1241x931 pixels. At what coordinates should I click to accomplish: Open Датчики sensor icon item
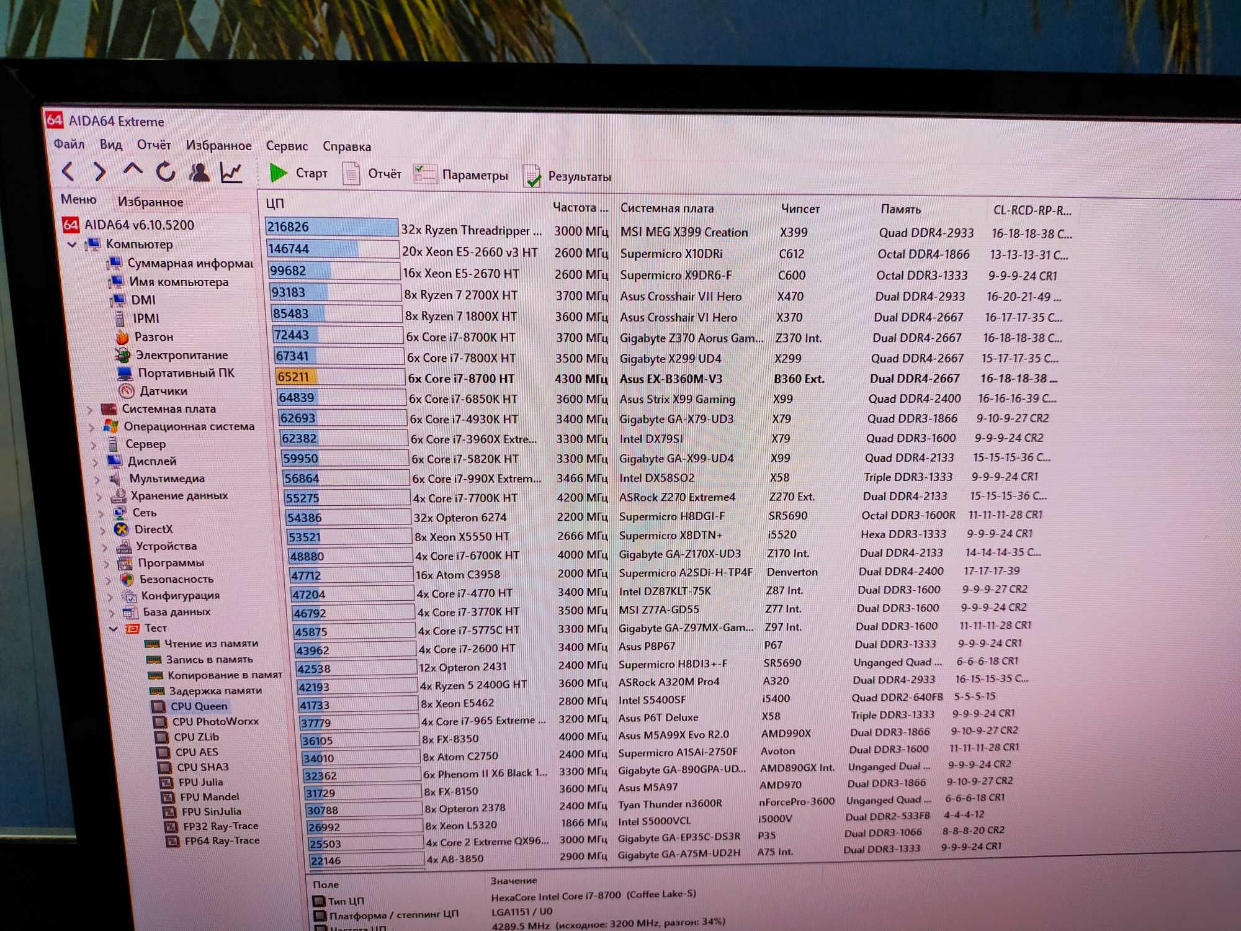point(127,392)
